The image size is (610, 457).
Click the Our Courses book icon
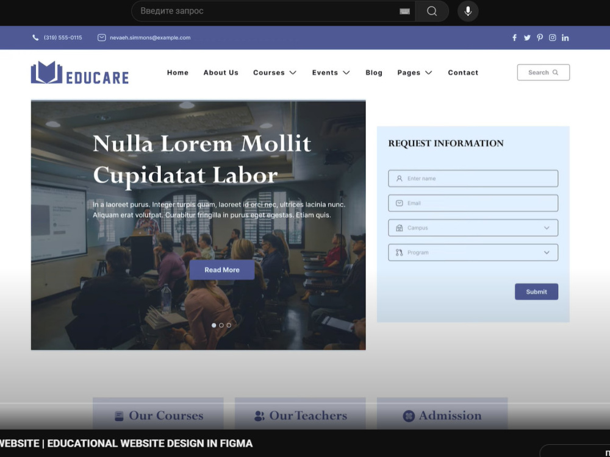(x=119, y=416)
